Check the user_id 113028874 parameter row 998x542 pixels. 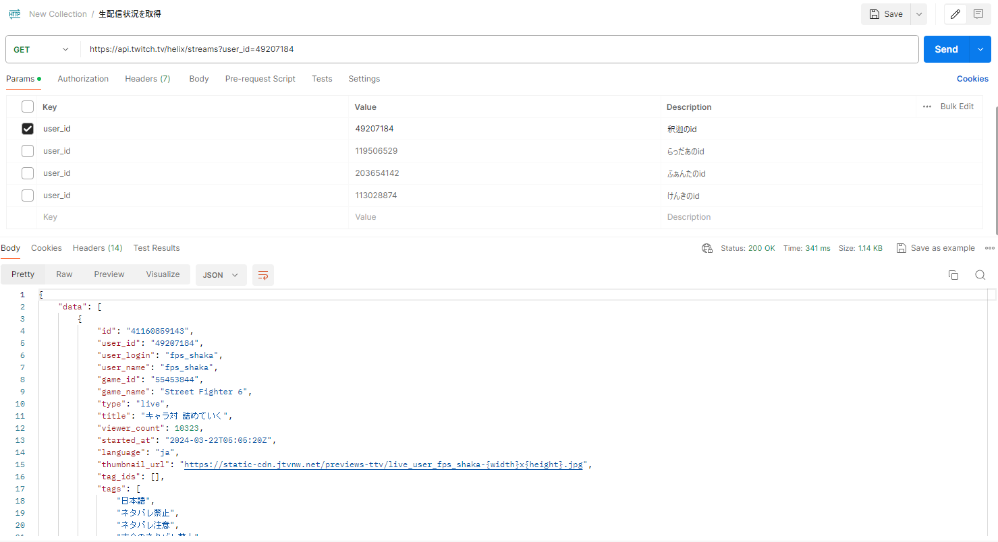click(x=28, y=195)
